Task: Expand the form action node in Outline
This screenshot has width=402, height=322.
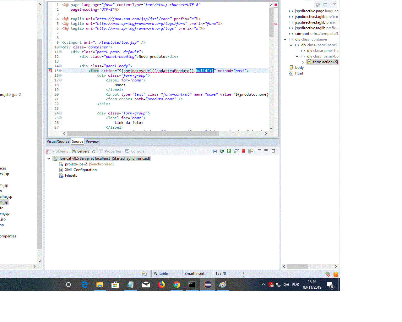Action: click(303, 62)
